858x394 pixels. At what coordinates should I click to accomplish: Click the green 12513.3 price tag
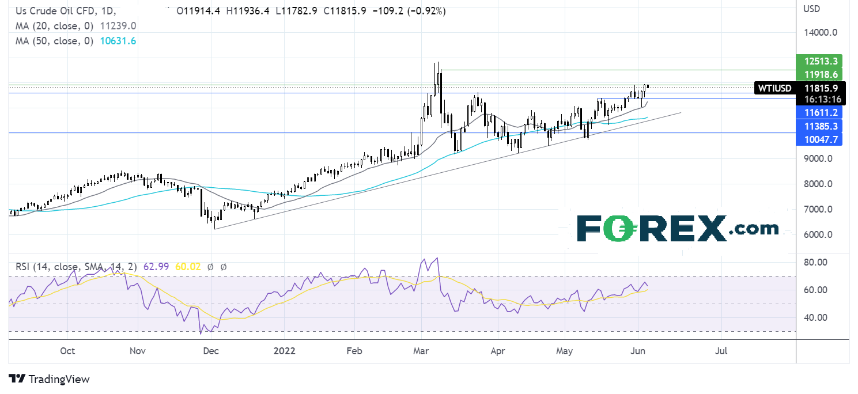[818, 61]
